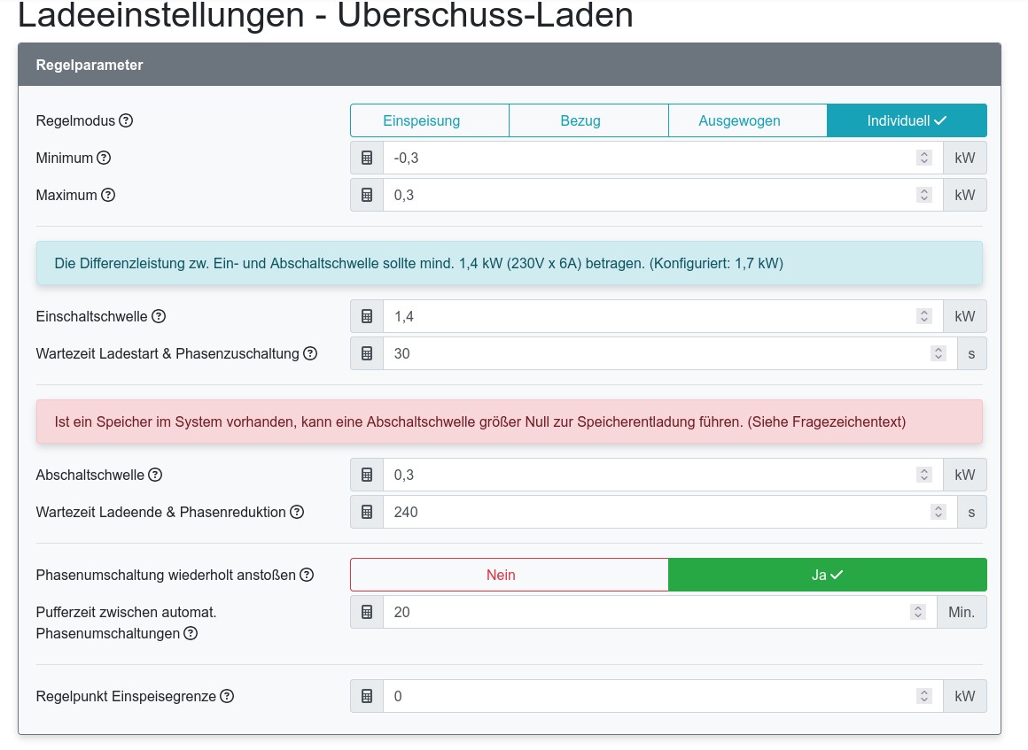Decrease Wartezeit Ladeende using down arrow

point(938,516)
